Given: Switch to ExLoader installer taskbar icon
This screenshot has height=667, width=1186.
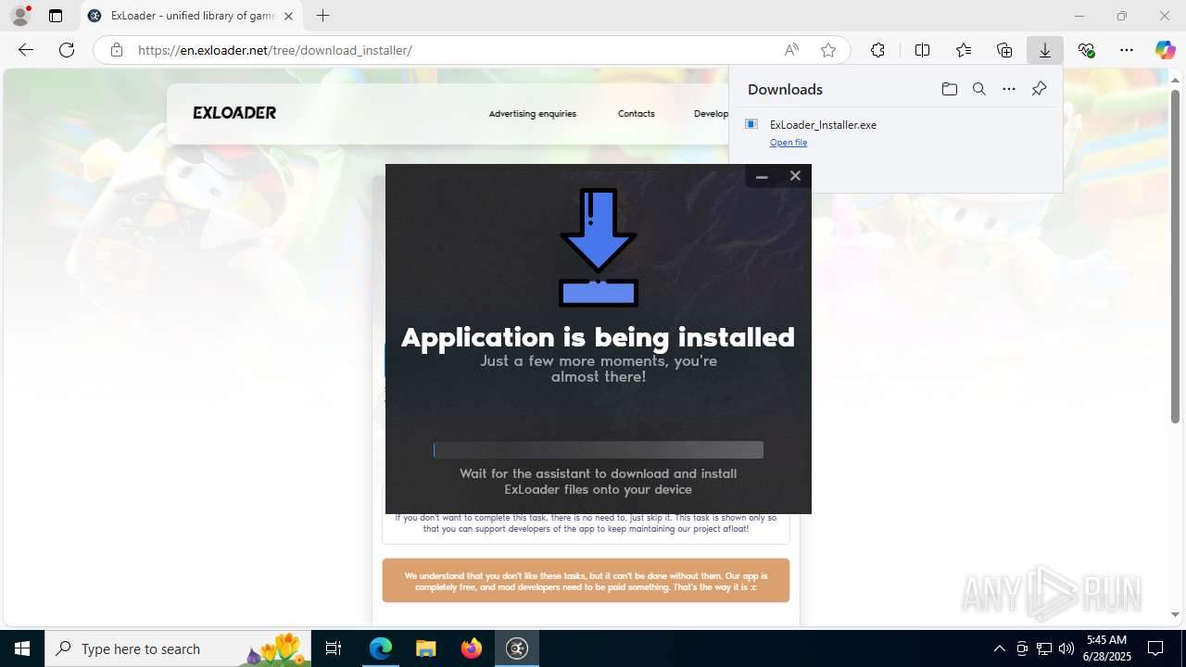Looking at the screenshot, I should tap(517, 648).
